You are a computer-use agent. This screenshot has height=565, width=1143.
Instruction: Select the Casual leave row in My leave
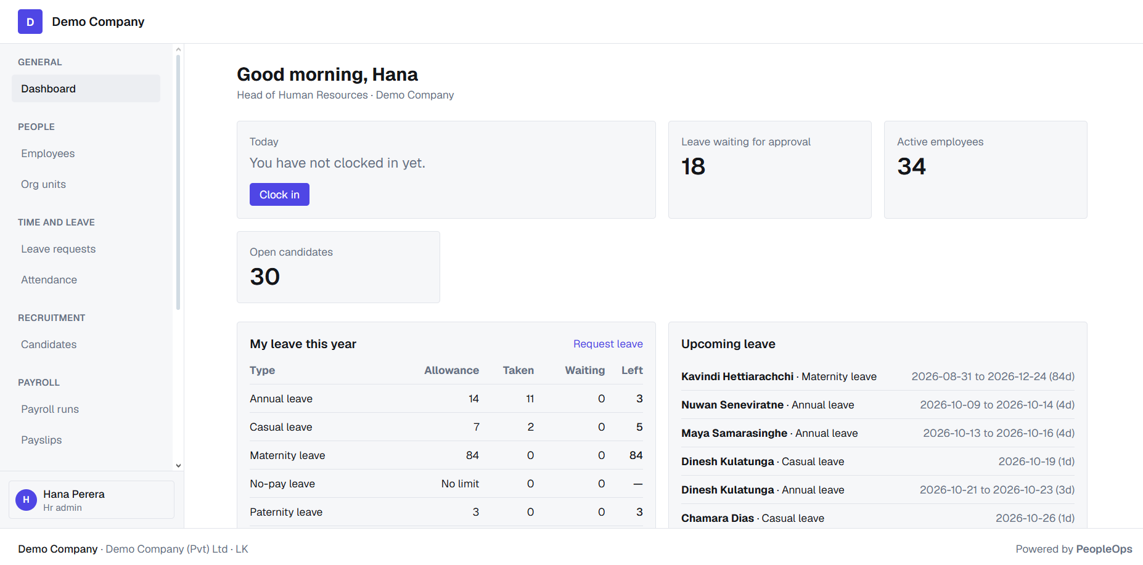coord(446,427)
